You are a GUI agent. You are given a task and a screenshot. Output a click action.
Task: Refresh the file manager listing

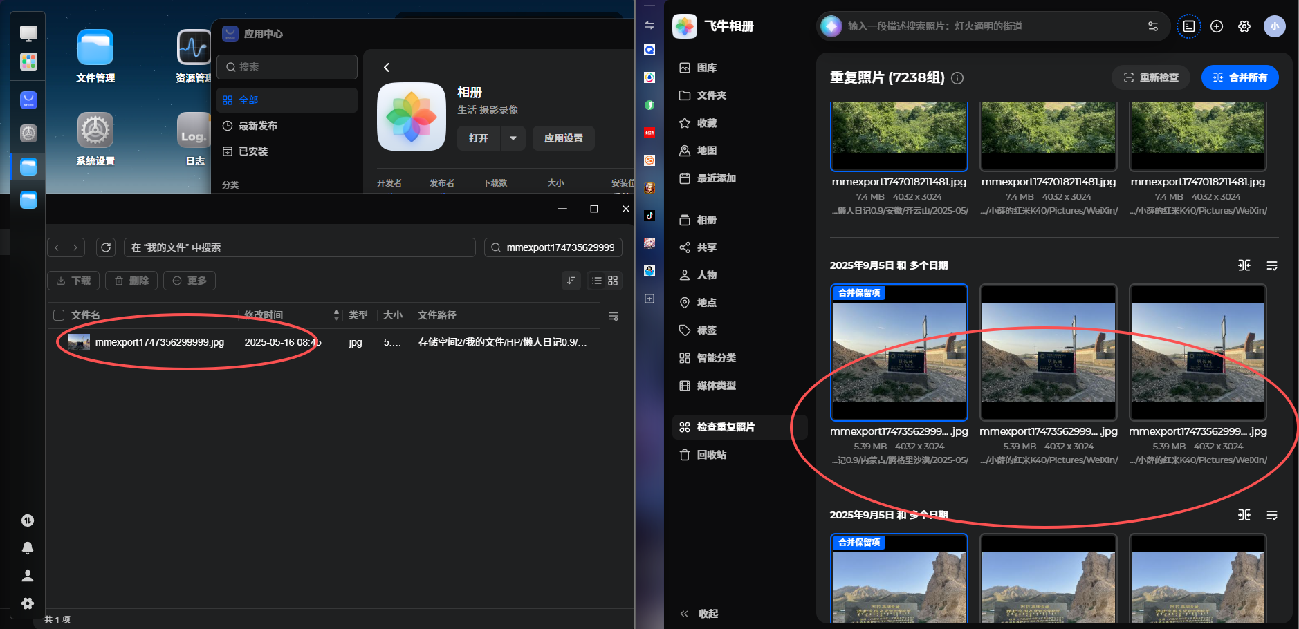click(106, 247)
